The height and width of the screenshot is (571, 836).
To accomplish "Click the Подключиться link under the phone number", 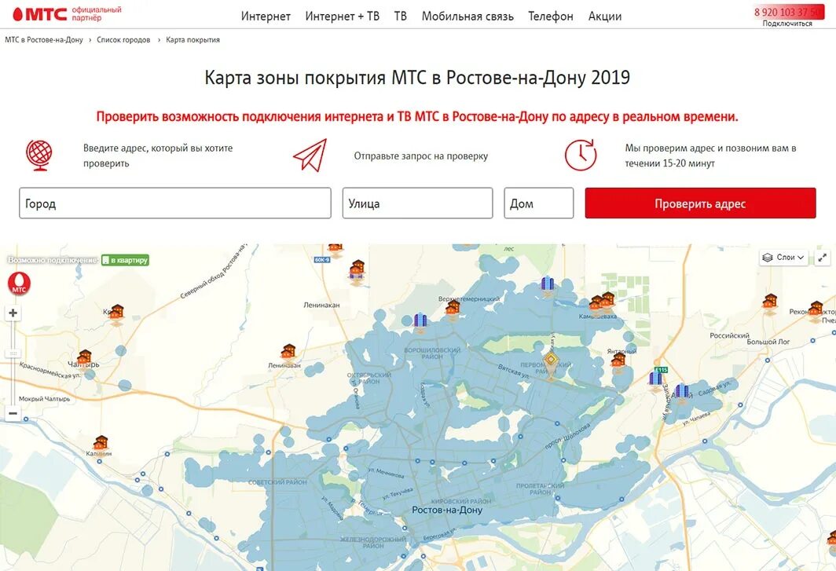I will tap(787, 24).
